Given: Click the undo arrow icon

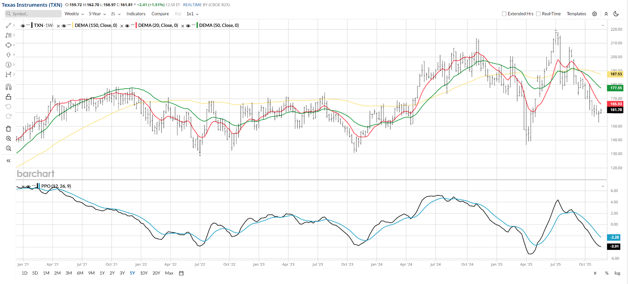Looking at the screenshot, I should (x=8, y=106).
